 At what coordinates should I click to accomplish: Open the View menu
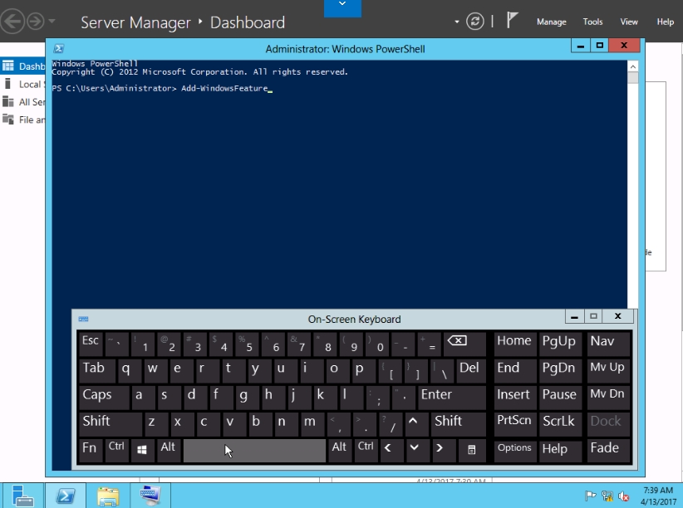pos(629,22)
